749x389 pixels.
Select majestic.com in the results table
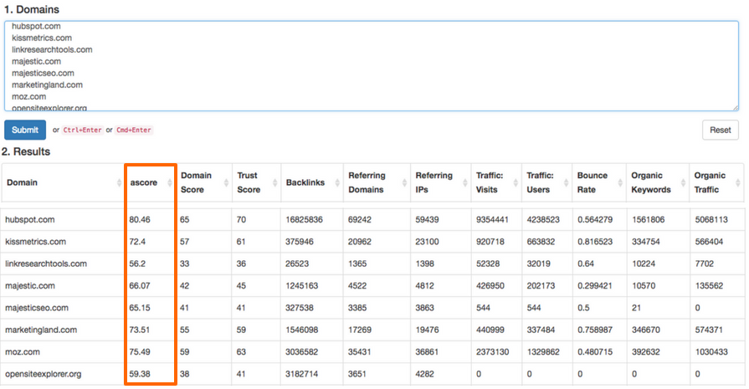coord(29,286)
